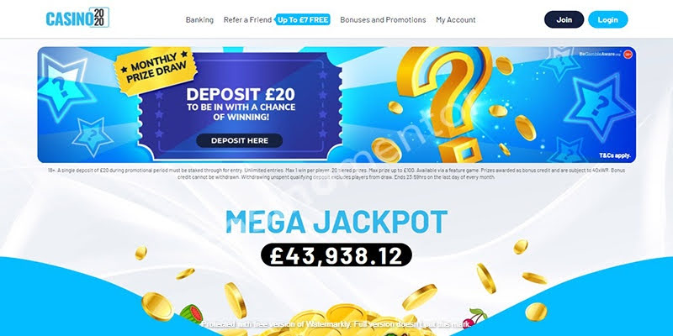
Task: Click the Up To £7 FREE badge
Action: coord(303,19)
